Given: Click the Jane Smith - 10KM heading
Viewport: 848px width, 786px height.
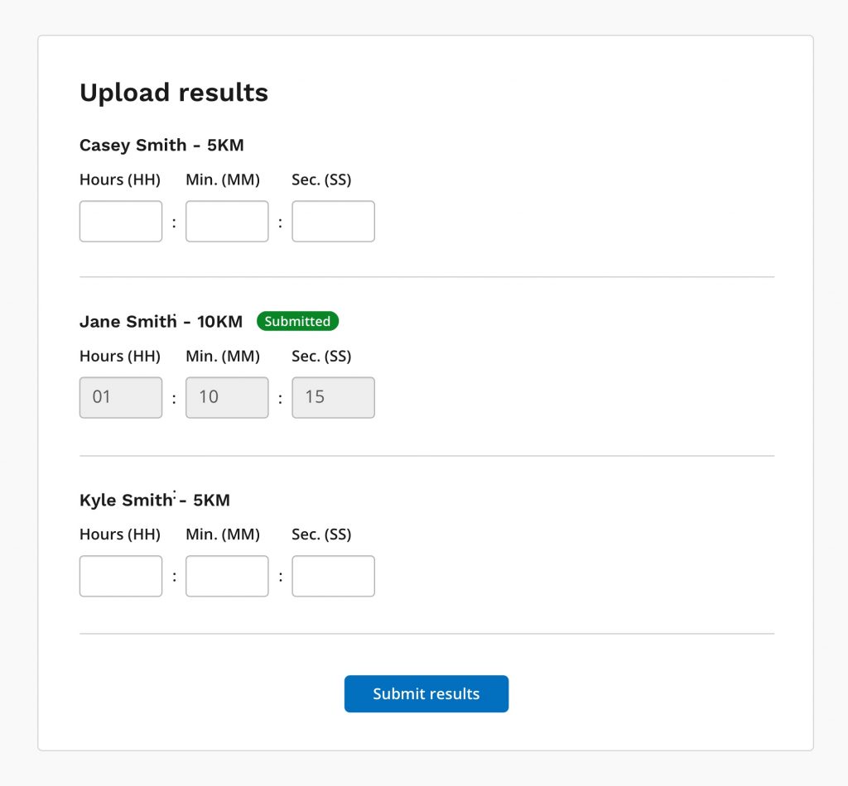Looking at the screenshot, I should 161,322.
